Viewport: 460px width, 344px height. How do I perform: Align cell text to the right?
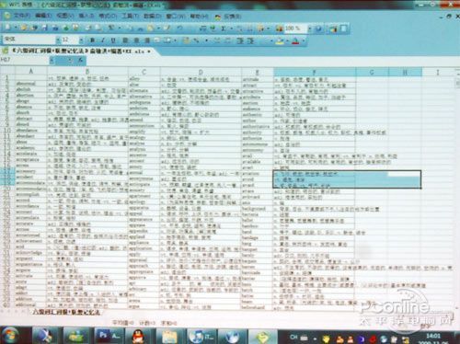147,40
